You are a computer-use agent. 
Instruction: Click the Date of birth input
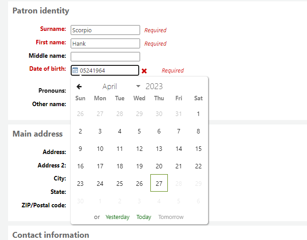click(107, 70)
